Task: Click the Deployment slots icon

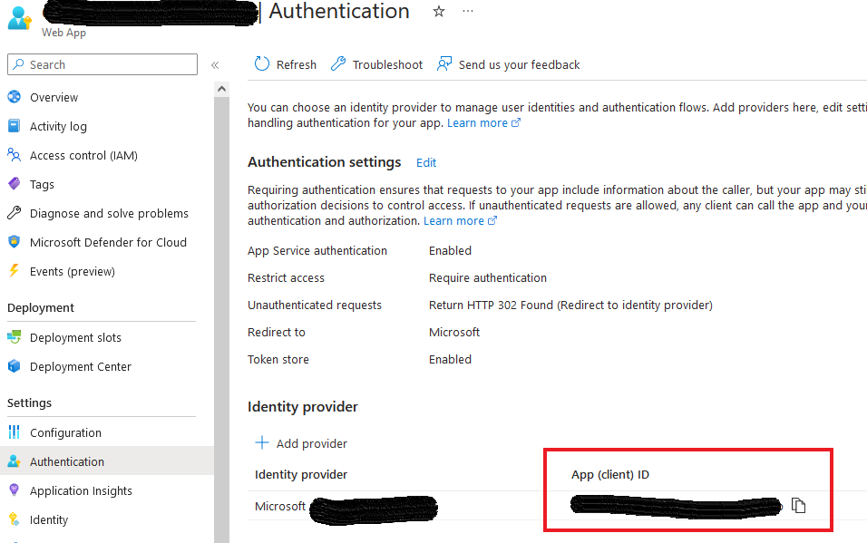Action: 15,336
